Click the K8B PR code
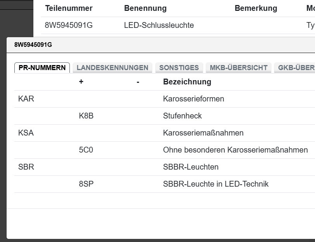315x242 pixels. click(86, 116)
